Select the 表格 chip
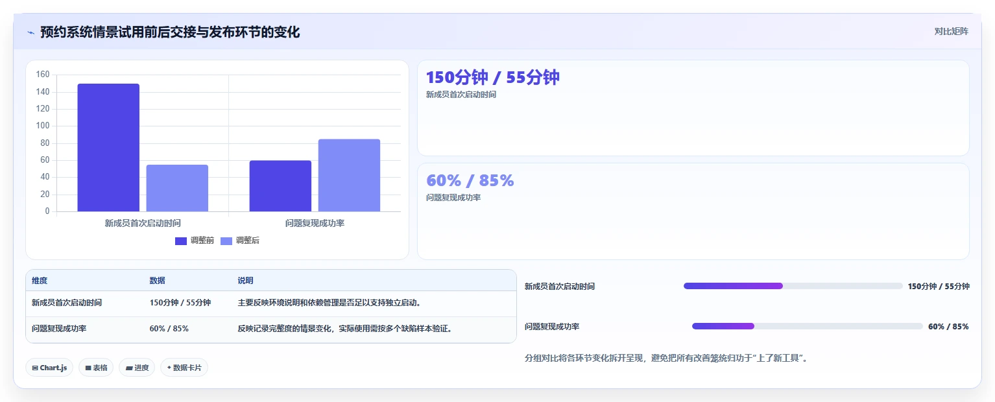This screenshot has width=995, height=402. (96, 368)
